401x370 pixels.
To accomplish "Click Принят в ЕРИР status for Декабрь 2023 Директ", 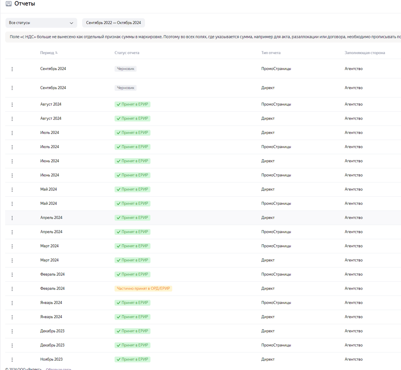I will [133, 331].
